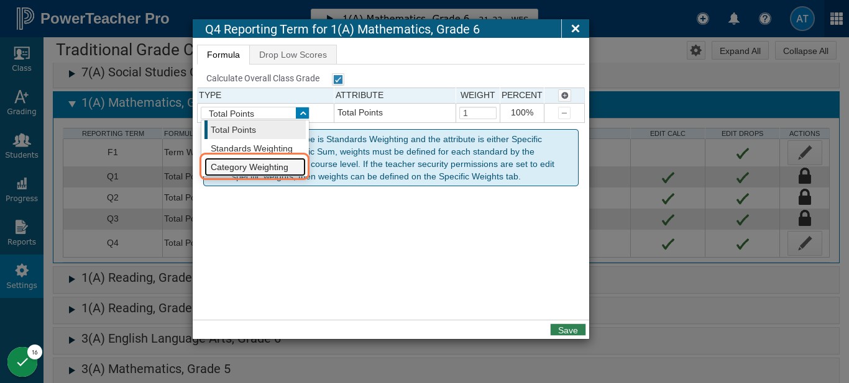Open the Type dropdown arrow
The height and width of the screenshot is (383, 849).
pos(303,113)
